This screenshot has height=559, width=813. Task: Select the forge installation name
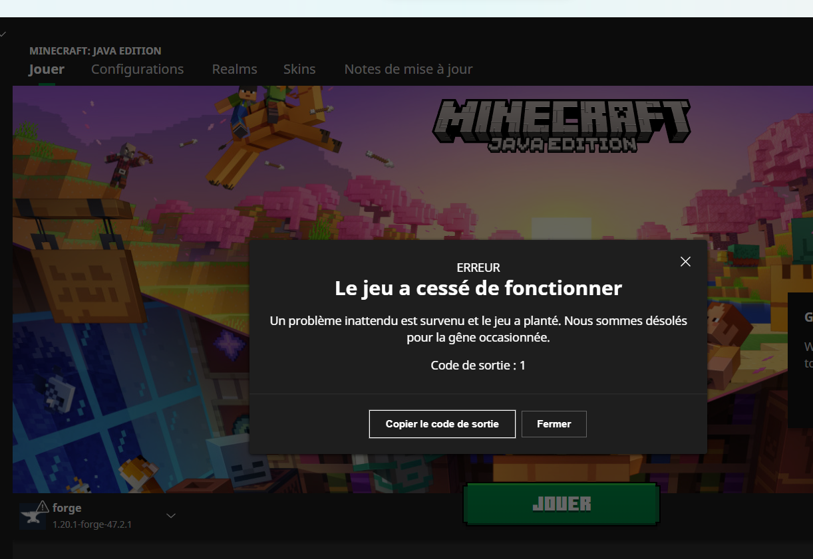(x=67, y=508)
